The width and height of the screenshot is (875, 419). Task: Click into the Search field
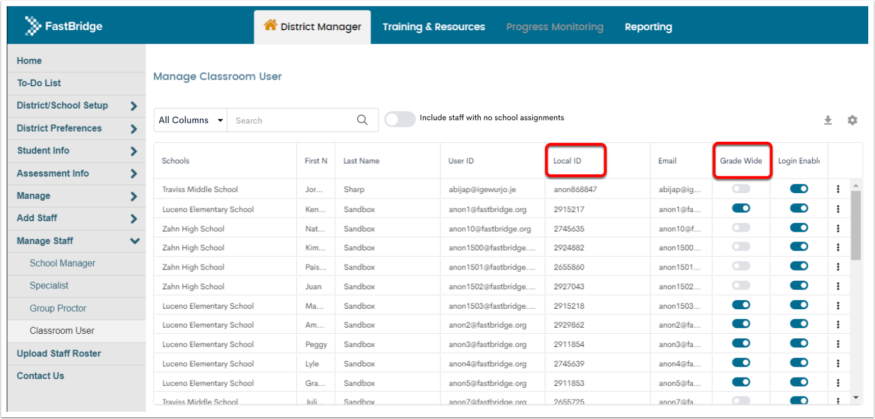coord(292,120)
